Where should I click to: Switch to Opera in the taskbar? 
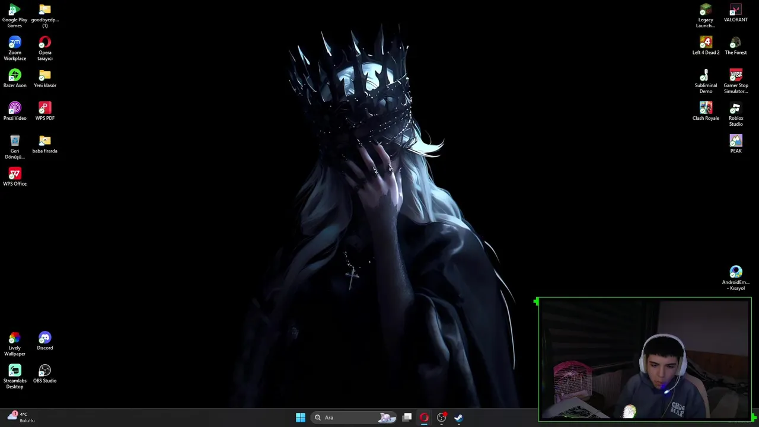[425, 418]
